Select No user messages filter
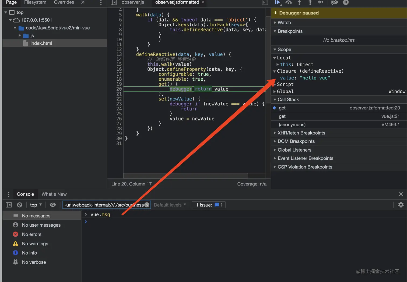This screenshot has width=407, height=282. tap(42, 225)
